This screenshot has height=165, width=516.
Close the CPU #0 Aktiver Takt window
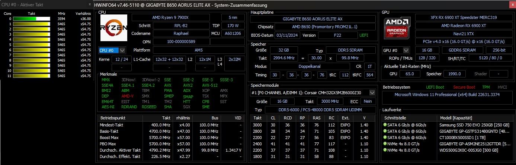click(x=89, y=4)
